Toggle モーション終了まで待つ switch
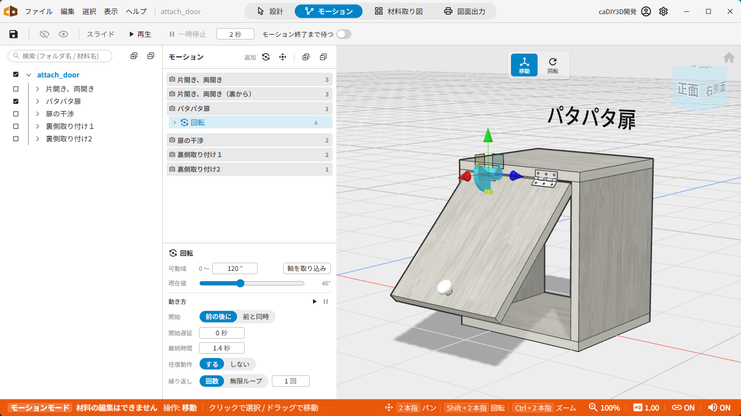 (344, 34)
